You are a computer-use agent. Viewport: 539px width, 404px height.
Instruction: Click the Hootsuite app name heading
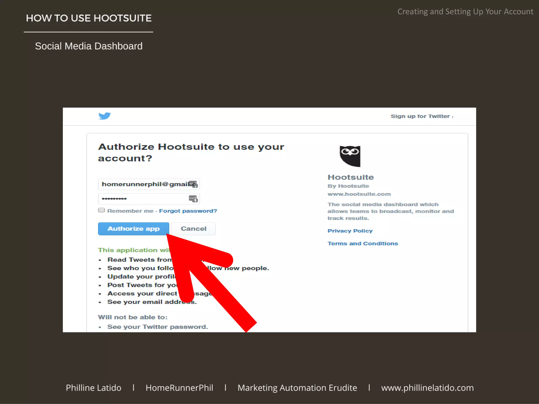point(351,177)
